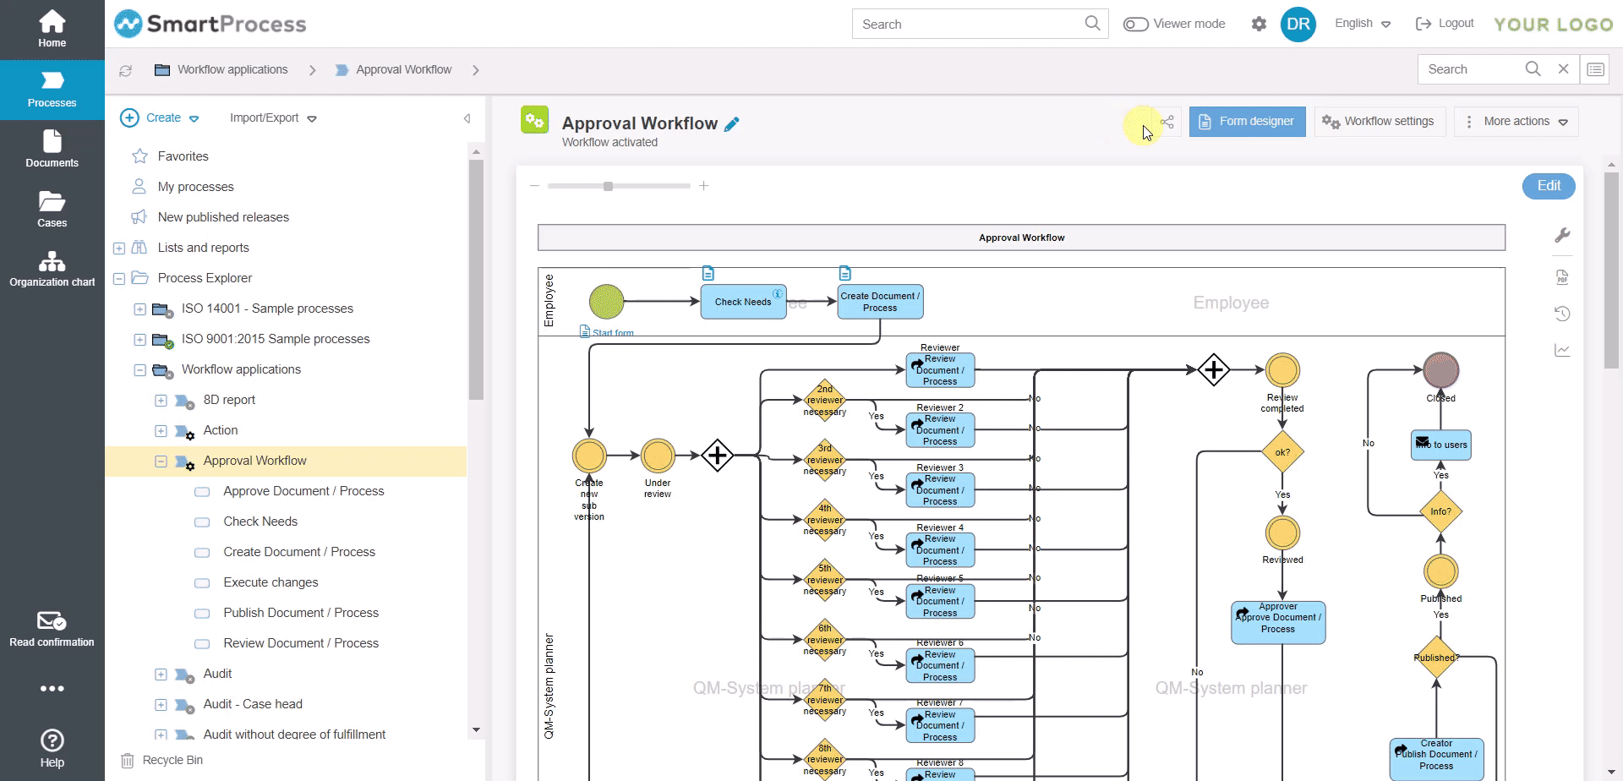
Task: Click the pencil icon to rename Approval Workflow
Action: [732, 124]
